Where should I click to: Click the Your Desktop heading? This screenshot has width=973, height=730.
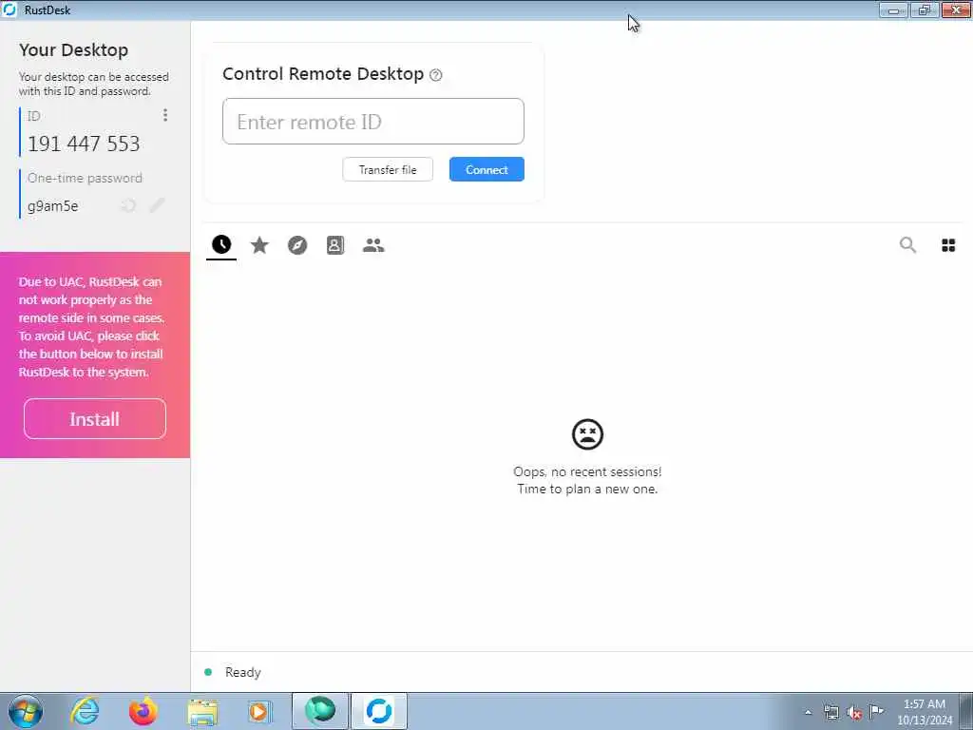pos(73,49)
